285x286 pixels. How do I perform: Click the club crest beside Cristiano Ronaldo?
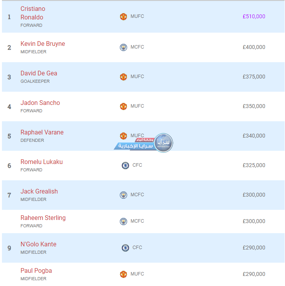pos(123,17)
